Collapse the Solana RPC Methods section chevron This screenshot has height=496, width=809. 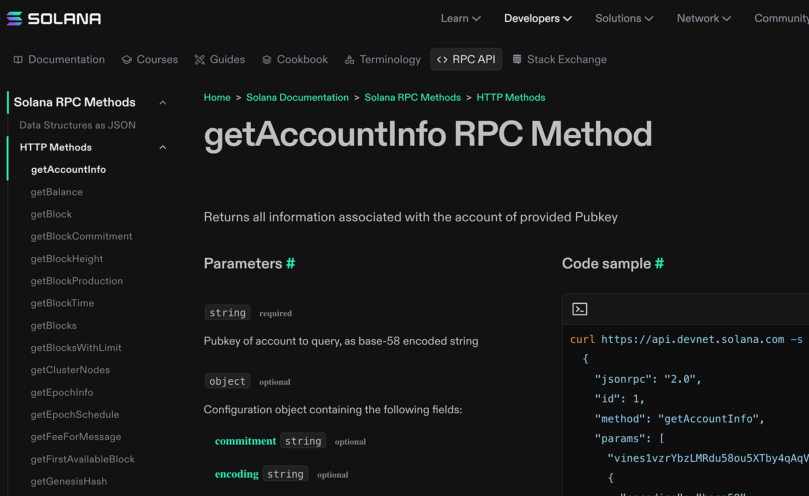click(163, 102)
